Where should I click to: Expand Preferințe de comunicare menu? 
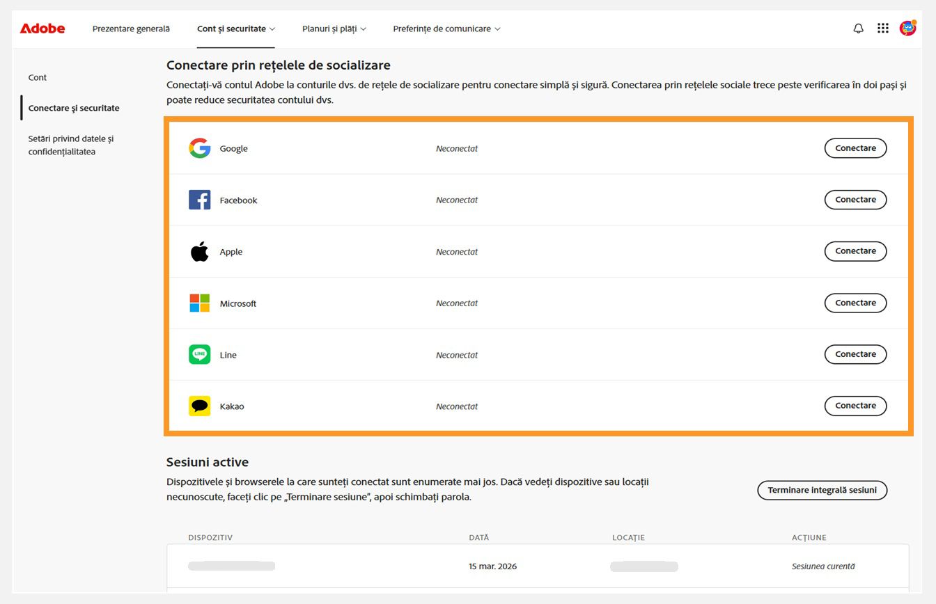pos(446,29)
